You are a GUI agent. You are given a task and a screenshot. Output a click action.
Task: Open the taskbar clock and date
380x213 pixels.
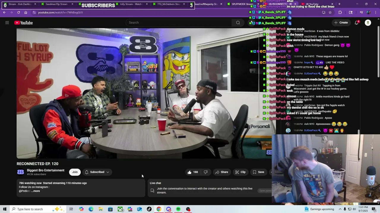(364, 209)
